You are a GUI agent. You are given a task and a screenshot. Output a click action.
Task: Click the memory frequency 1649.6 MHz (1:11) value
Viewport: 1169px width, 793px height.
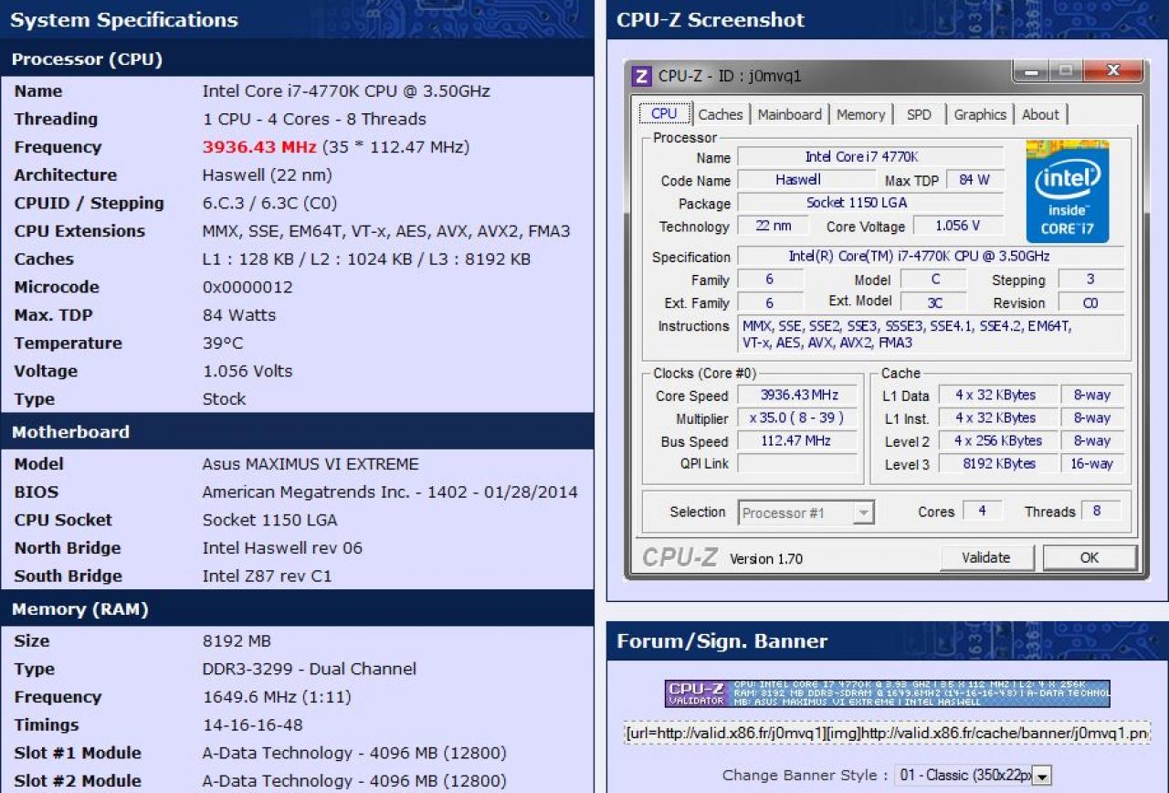pos(277,697)
